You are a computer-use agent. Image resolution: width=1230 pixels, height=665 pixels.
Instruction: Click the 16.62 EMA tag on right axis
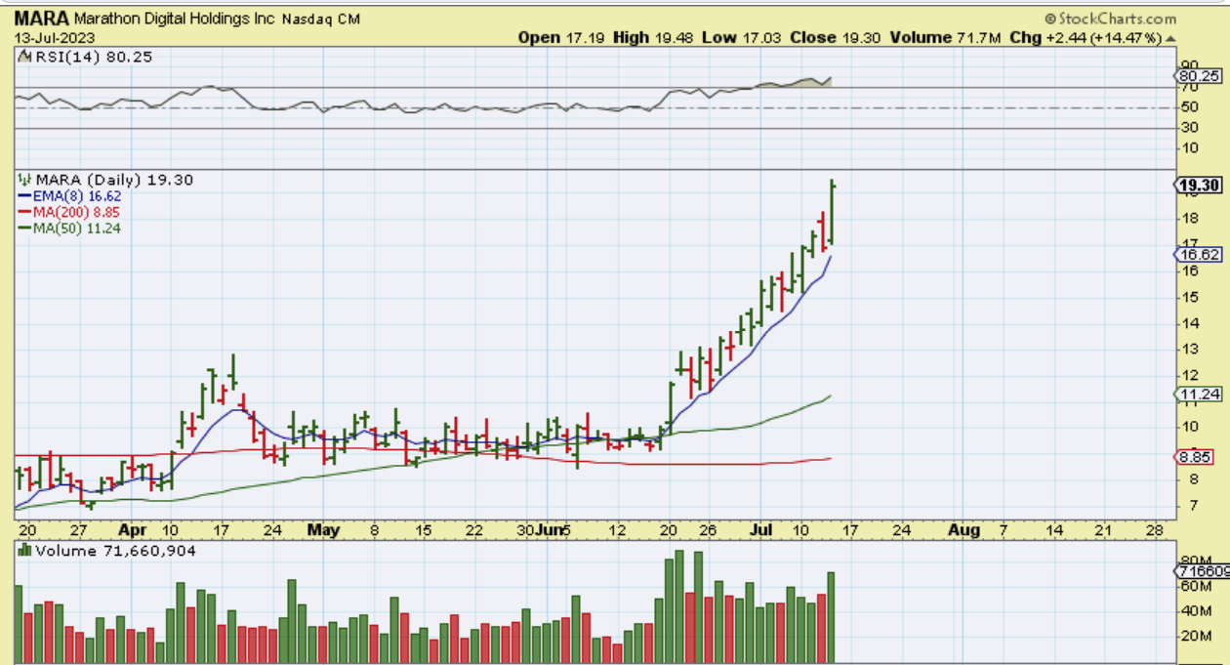pos(1200,254)
